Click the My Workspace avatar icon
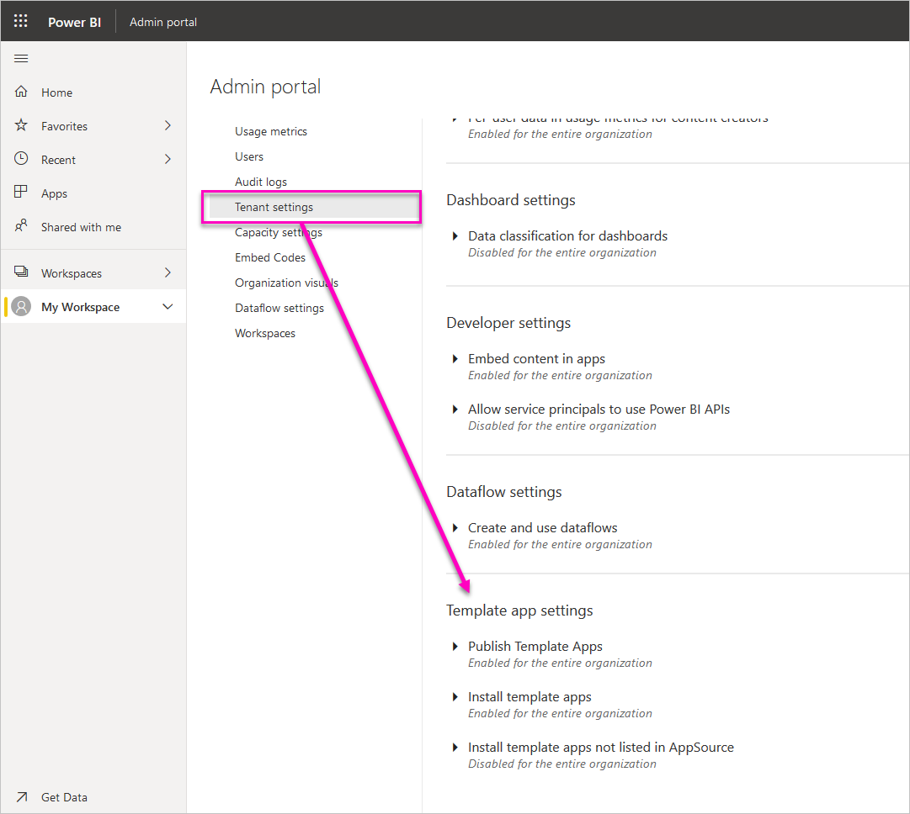910x814 pixels. pos(22,306)
